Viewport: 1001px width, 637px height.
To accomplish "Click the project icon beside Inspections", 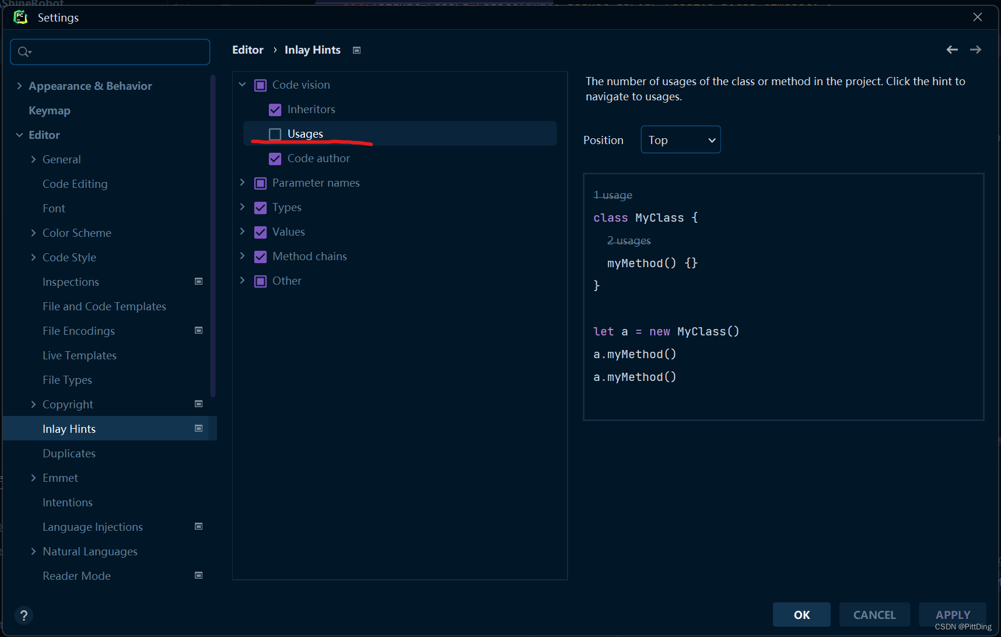I will 198,281.
